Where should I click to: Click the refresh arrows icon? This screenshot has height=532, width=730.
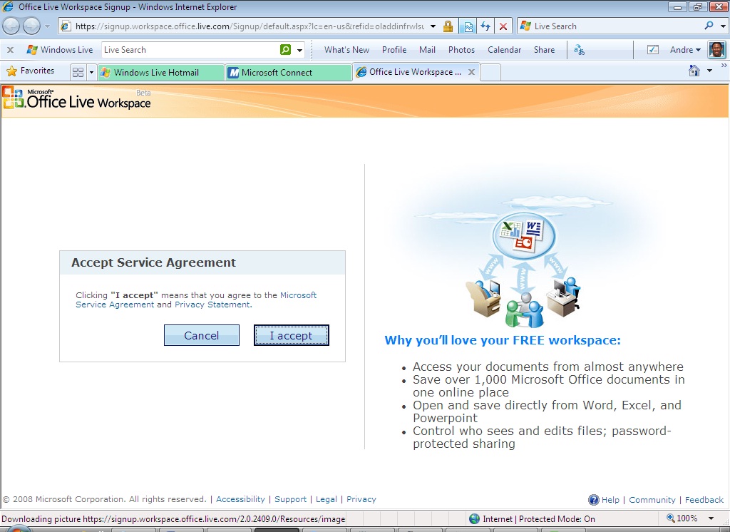pos(485,26)
